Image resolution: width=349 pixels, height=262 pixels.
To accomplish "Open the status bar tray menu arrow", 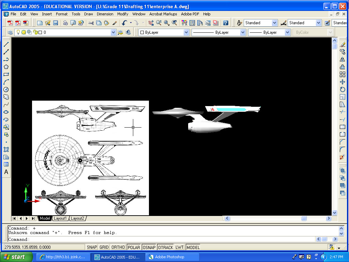I will point(339,248).
